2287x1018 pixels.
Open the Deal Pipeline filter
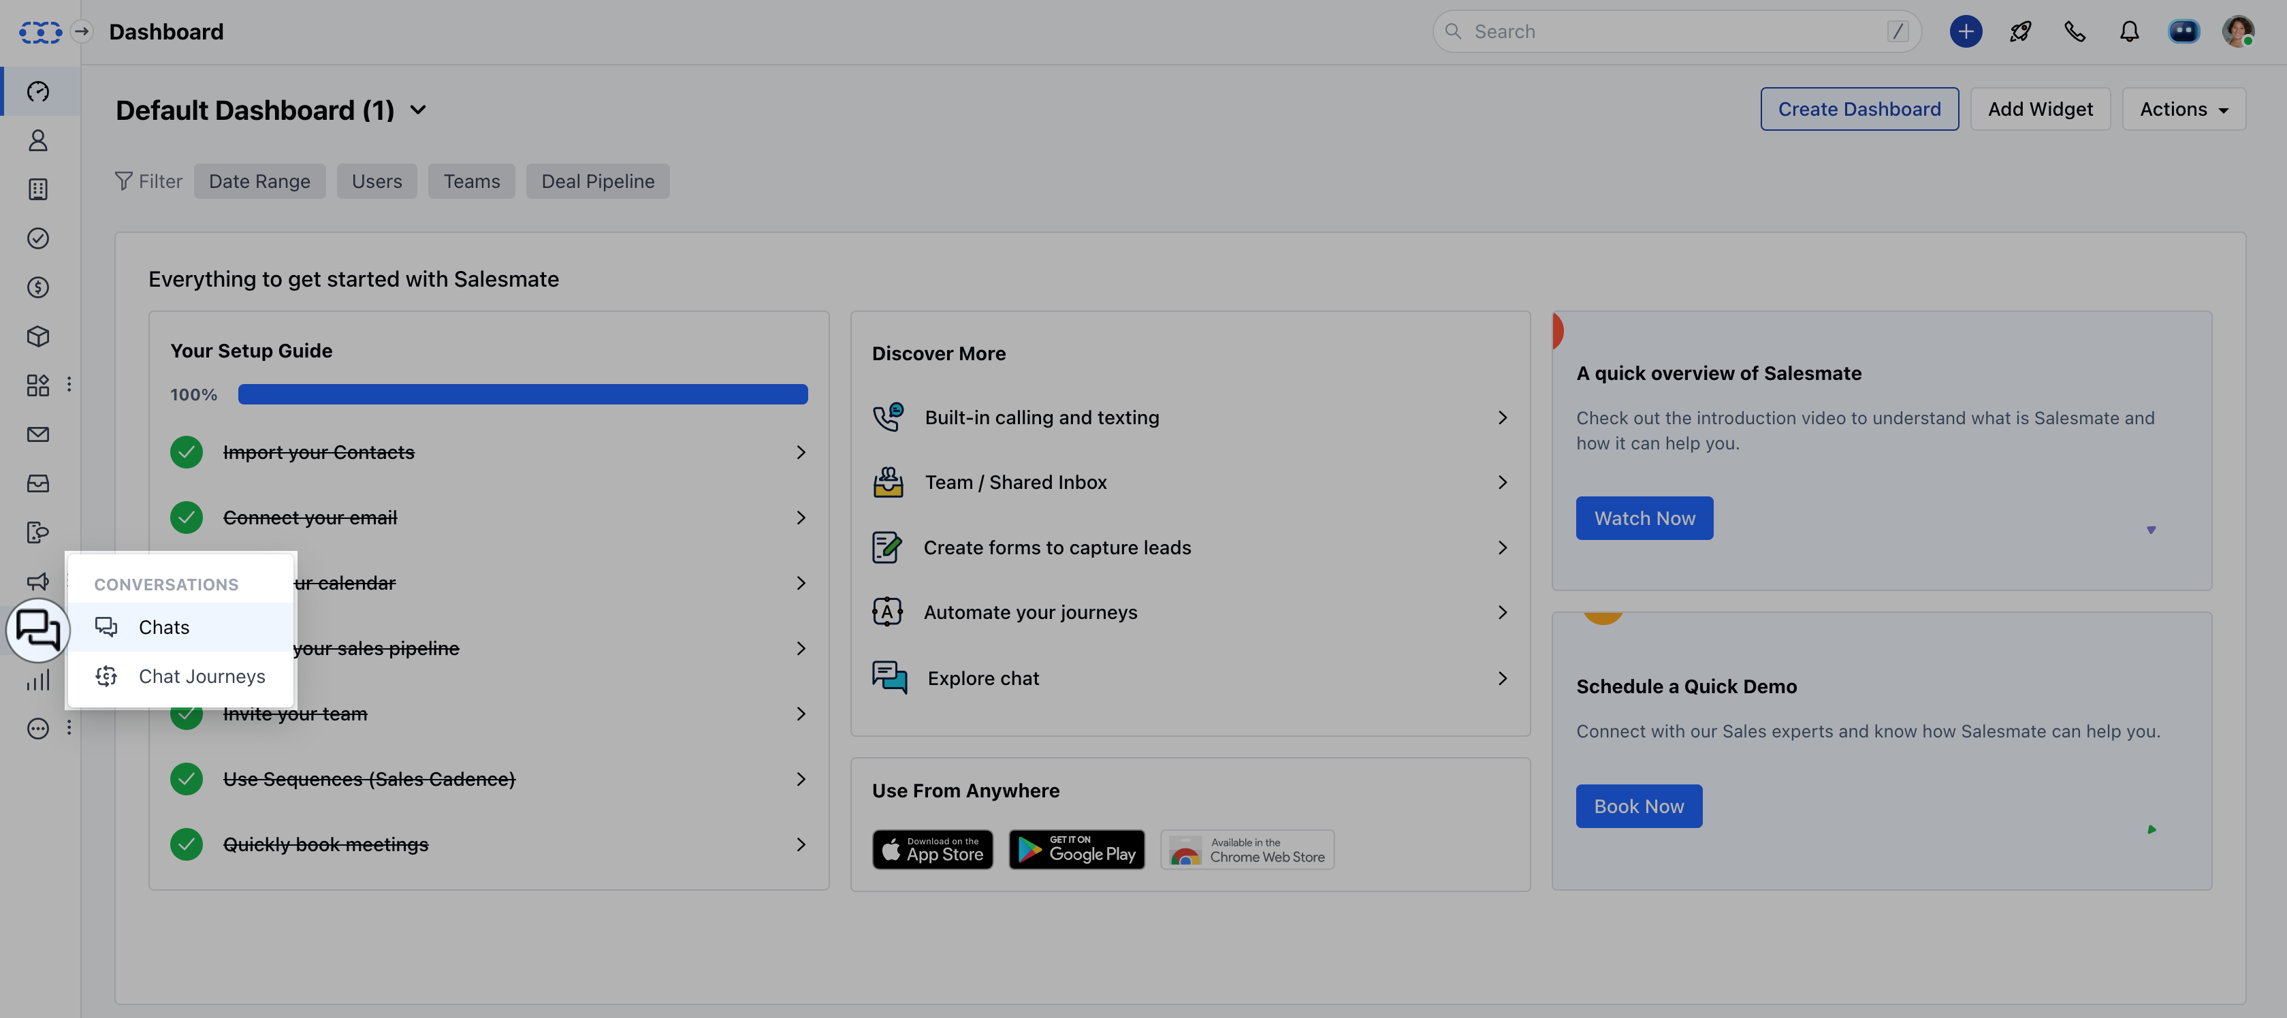(x=598, y=181)
